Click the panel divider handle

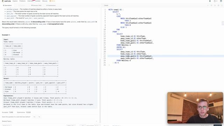[101, 55]
